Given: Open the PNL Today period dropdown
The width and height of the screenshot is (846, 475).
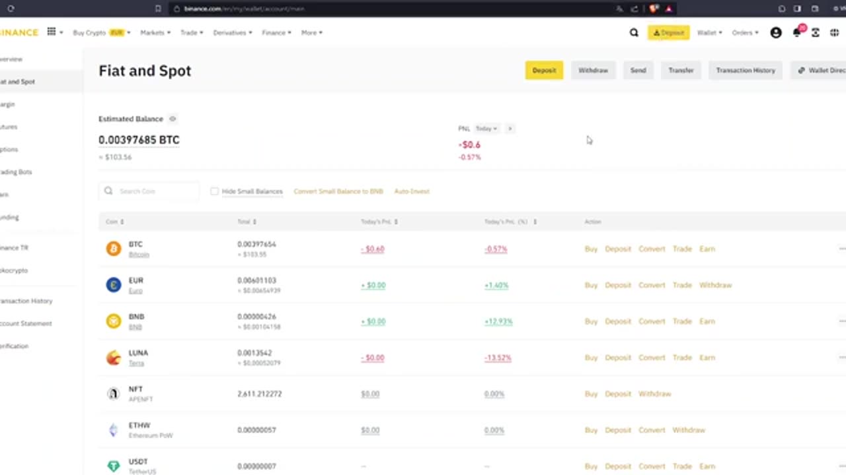Looking at the screenshot, I should click(486, 128).
